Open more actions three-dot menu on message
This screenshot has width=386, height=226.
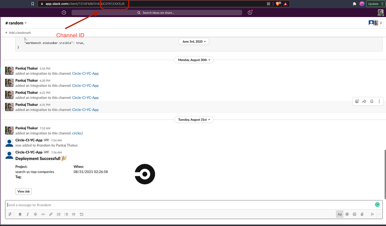379,101
